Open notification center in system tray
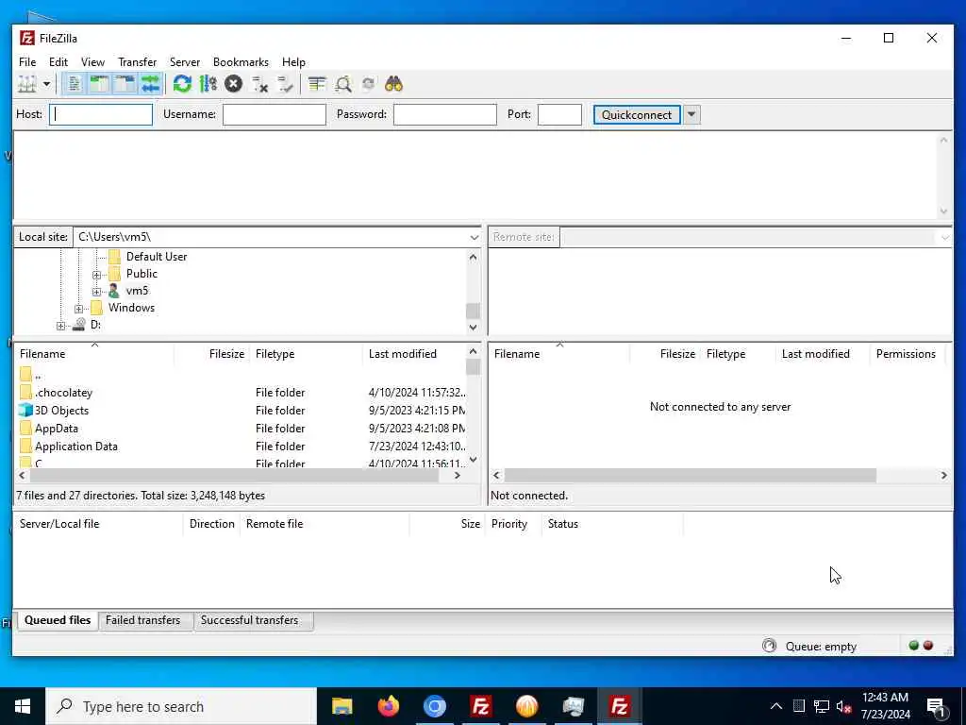The width and height of the screenshot is (966, 725). click(x=937, y=707)
